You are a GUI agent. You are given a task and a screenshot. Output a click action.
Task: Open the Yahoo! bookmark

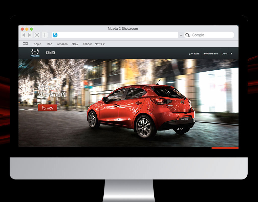coord(87,44)
